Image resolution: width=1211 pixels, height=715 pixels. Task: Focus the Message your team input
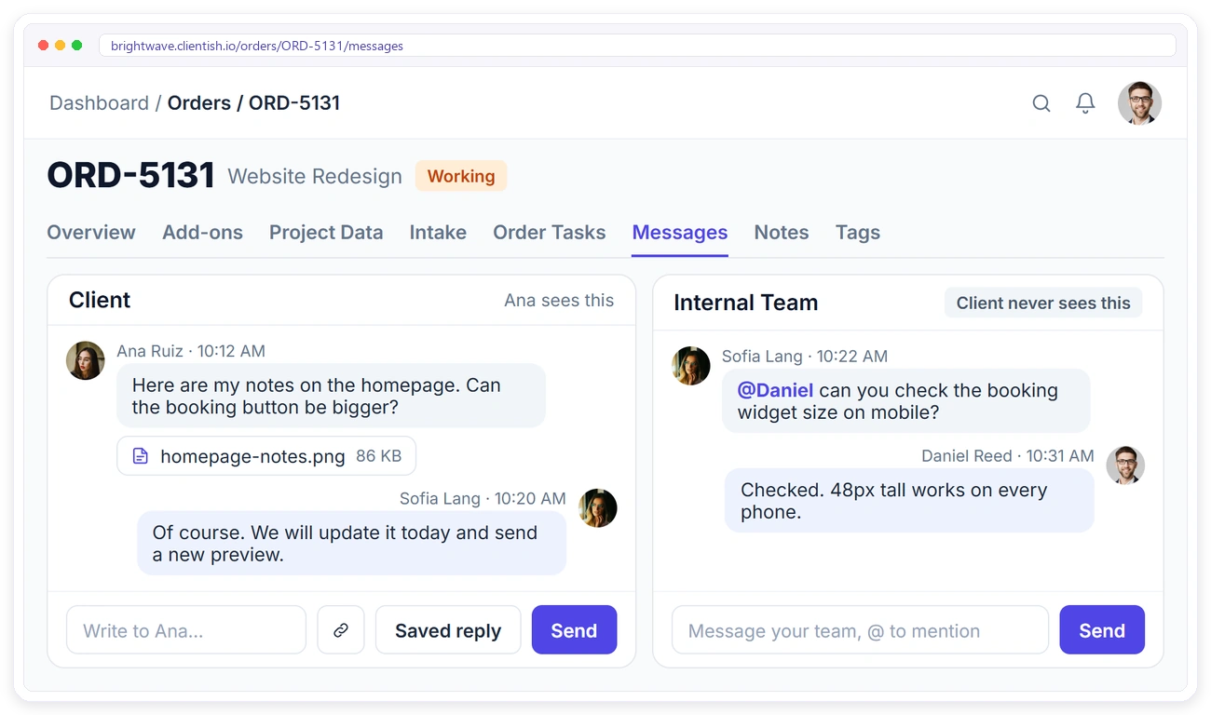point(860,630)
